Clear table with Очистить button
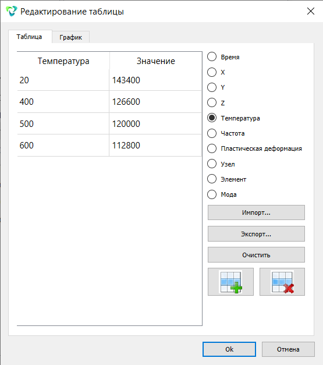 pos(256,255)
